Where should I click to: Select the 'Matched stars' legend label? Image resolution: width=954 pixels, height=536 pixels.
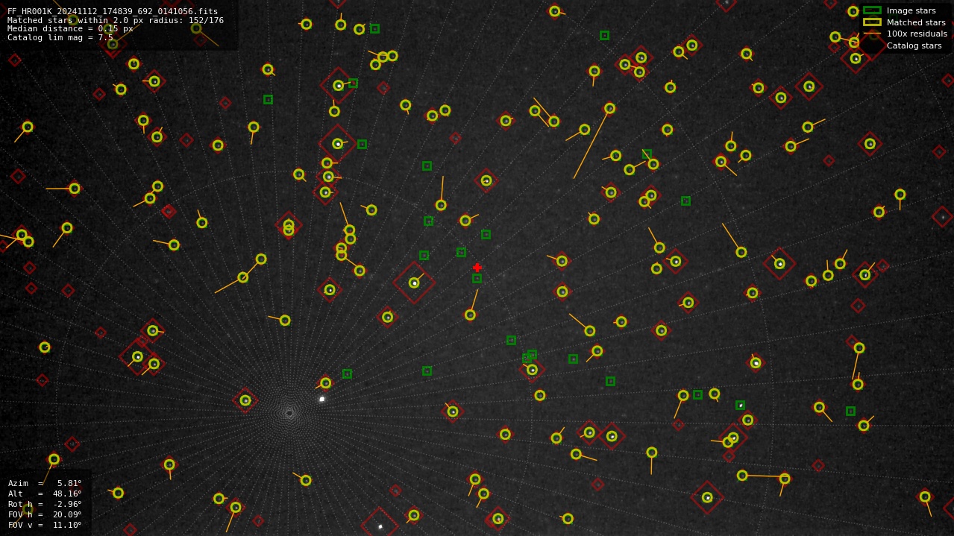916,22
